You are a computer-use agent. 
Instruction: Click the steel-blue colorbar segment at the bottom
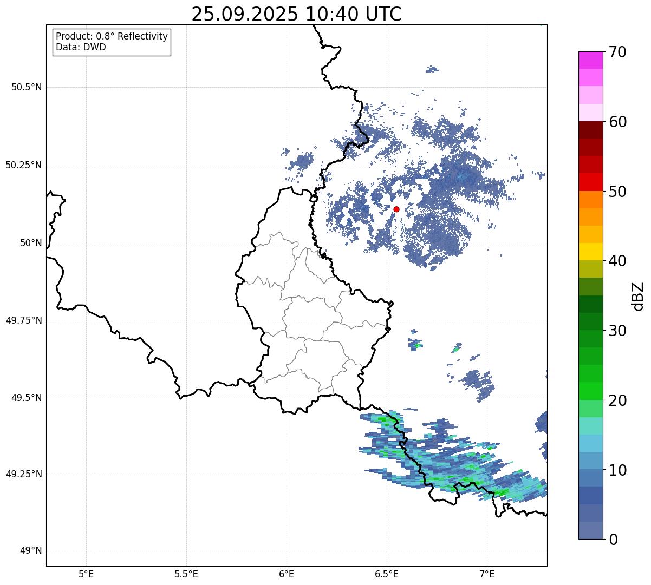[590, 530]
